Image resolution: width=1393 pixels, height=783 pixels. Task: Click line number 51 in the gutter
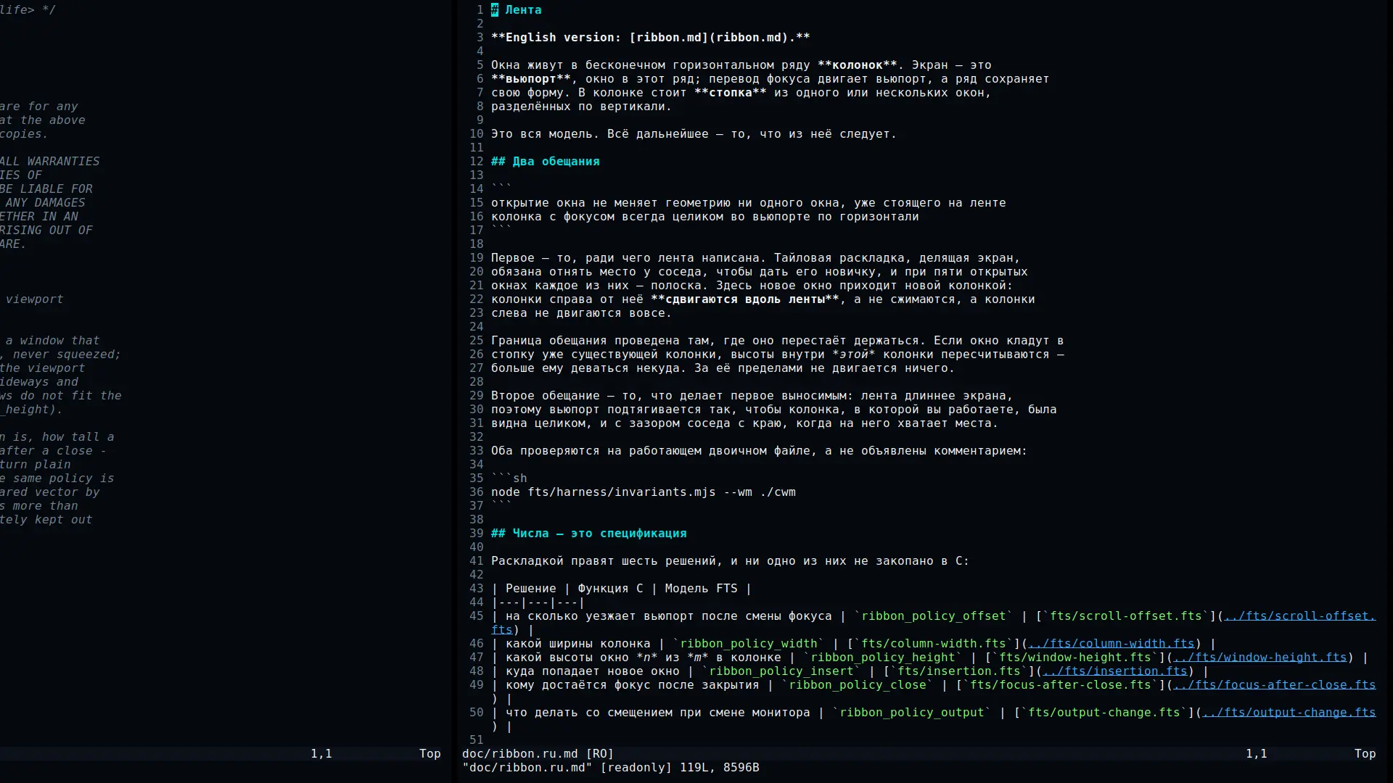click(x=476, y=740)
